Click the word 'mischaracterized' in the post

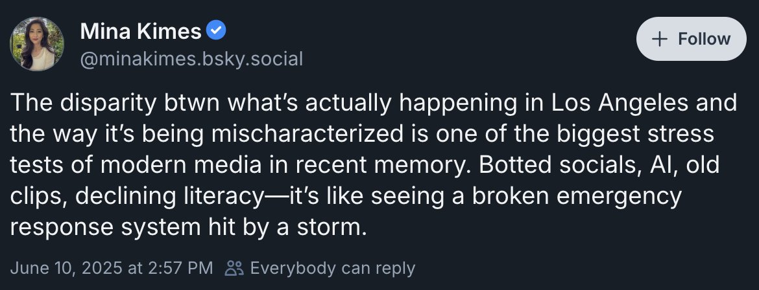307,135
